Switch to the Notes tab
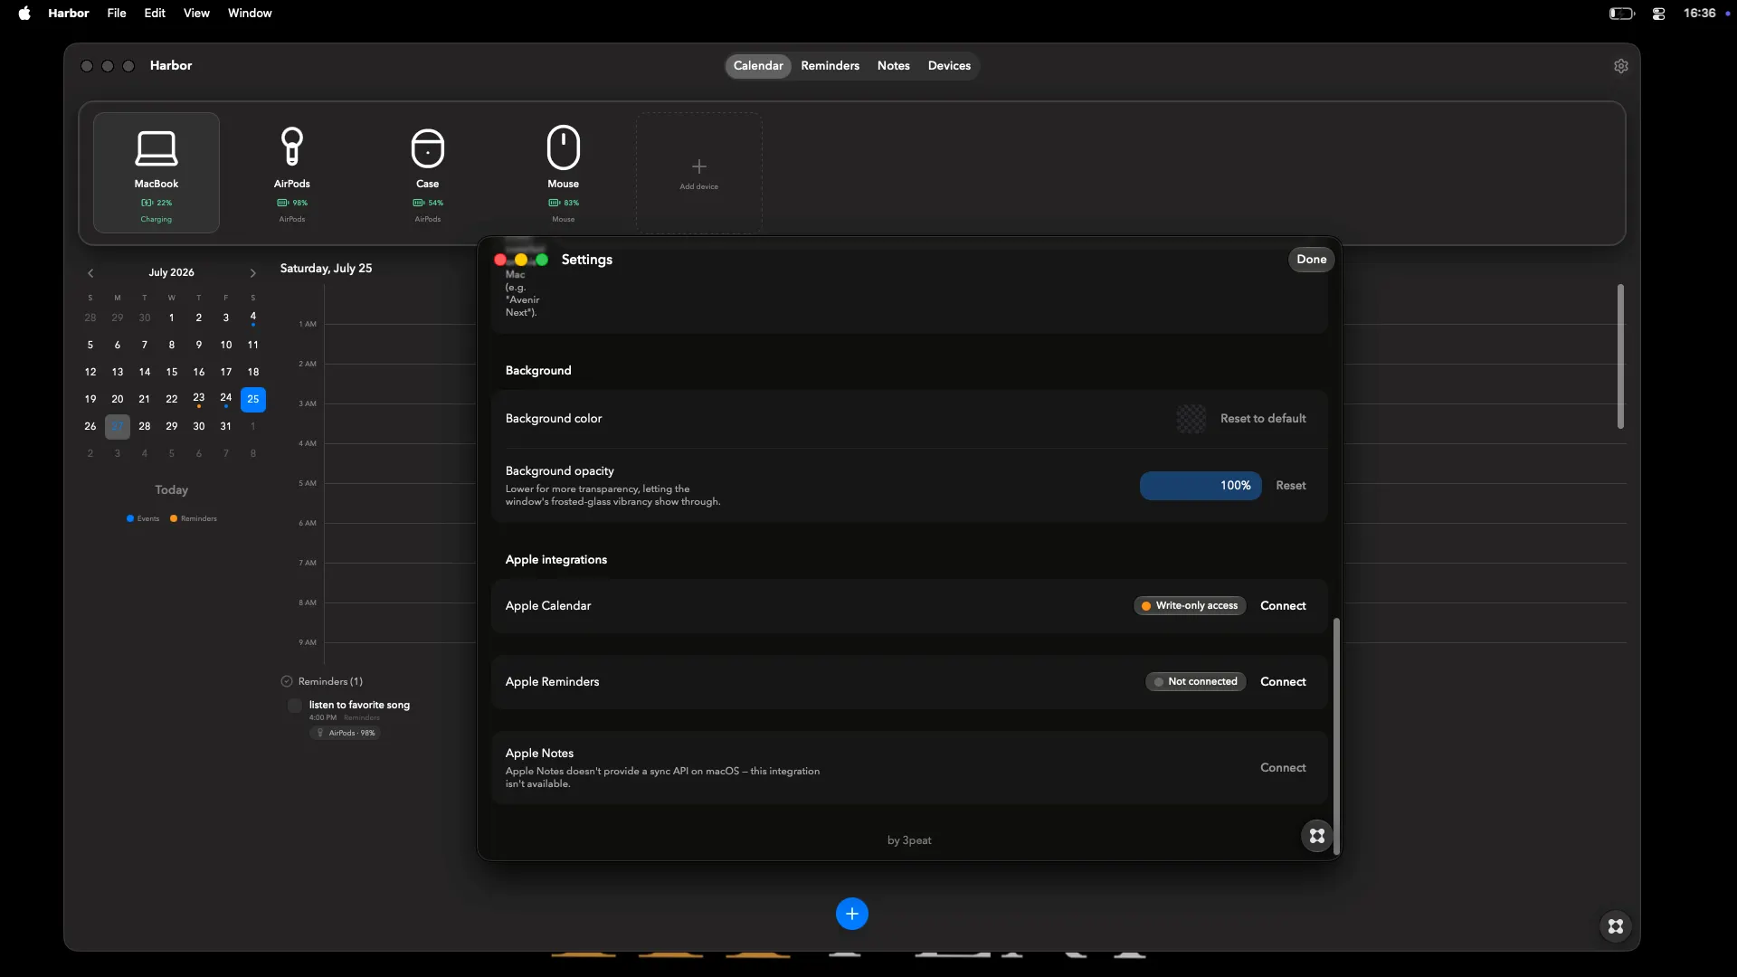The height and width of the screenshot is (977, 1737). coord(894,66)
